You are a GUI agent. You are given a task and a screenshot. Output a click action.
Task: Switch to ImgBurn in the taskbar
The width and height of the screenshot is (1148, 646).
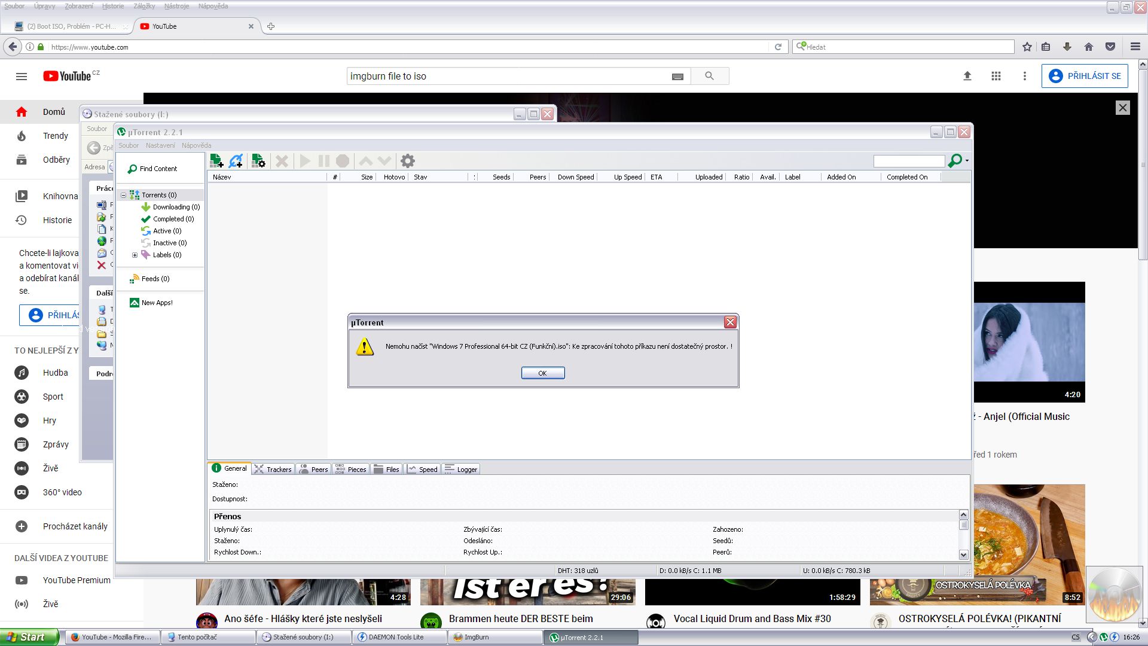click(x=476, y=637)
